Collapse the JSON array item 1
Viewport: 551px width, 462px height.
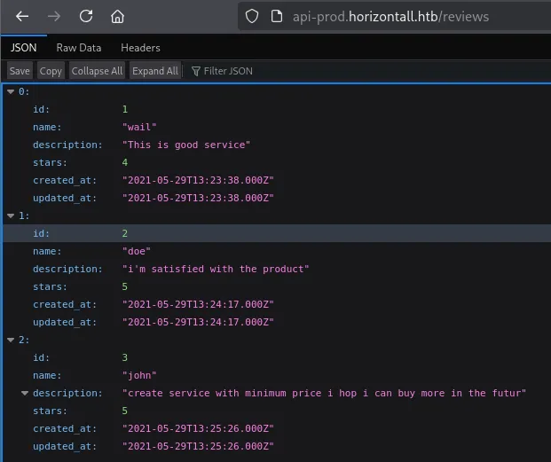coord(11,215)
